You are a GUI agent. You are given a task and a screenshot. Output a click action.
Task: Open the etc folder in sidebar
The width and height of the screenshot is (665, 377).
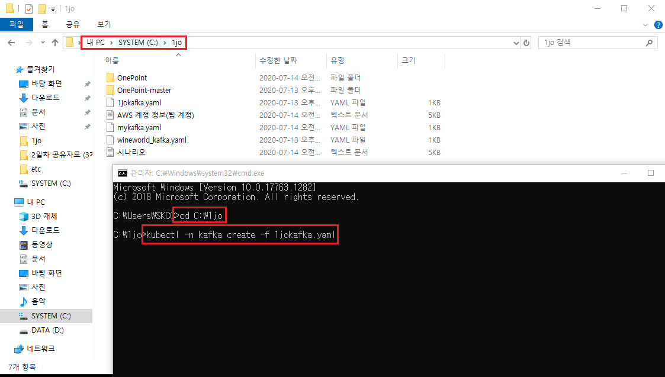coord(36,169)
